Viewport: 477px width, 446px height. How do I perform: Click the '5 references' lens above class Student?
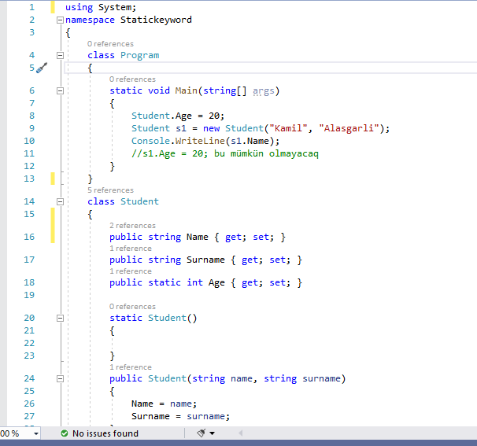(x=110, y=190)
